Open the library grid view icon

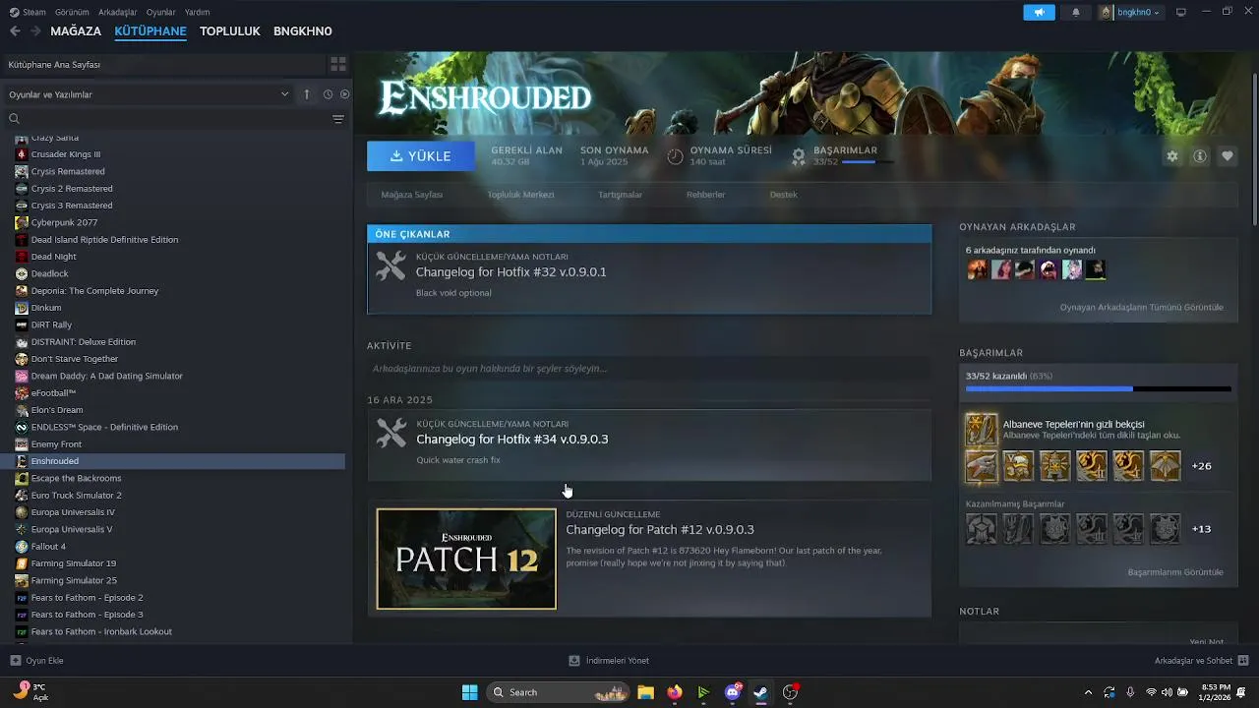pyautogui.click(x=338, y=64)
